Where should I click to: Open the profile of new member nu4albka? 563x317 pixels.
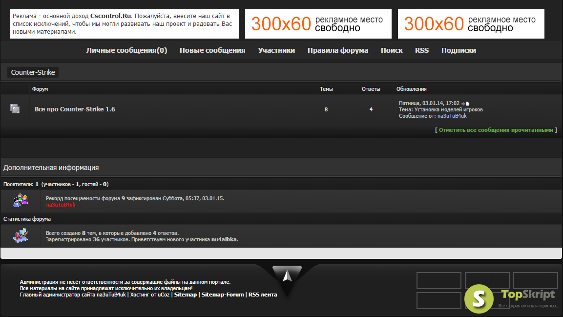224,239
